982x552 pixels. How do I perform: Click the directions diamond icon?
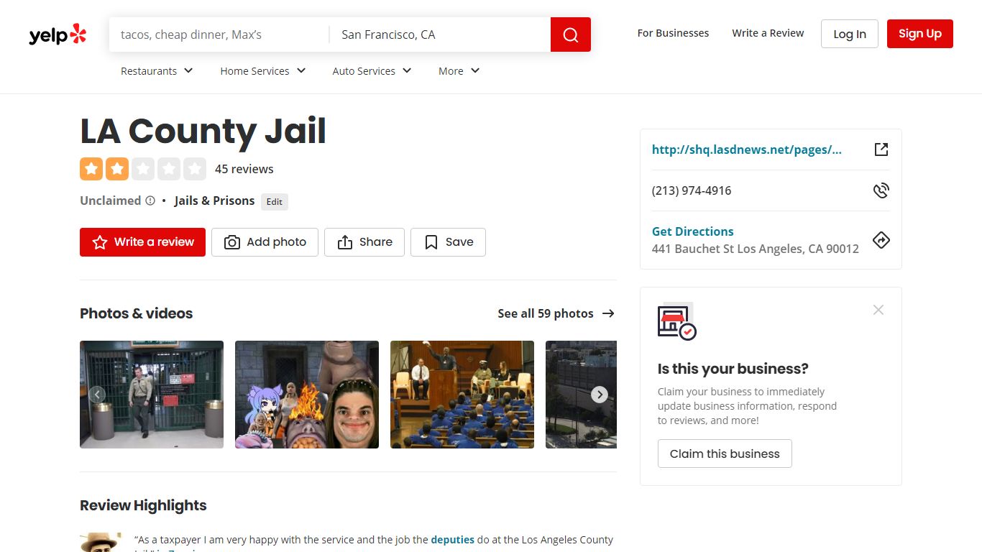click(881, 240)
